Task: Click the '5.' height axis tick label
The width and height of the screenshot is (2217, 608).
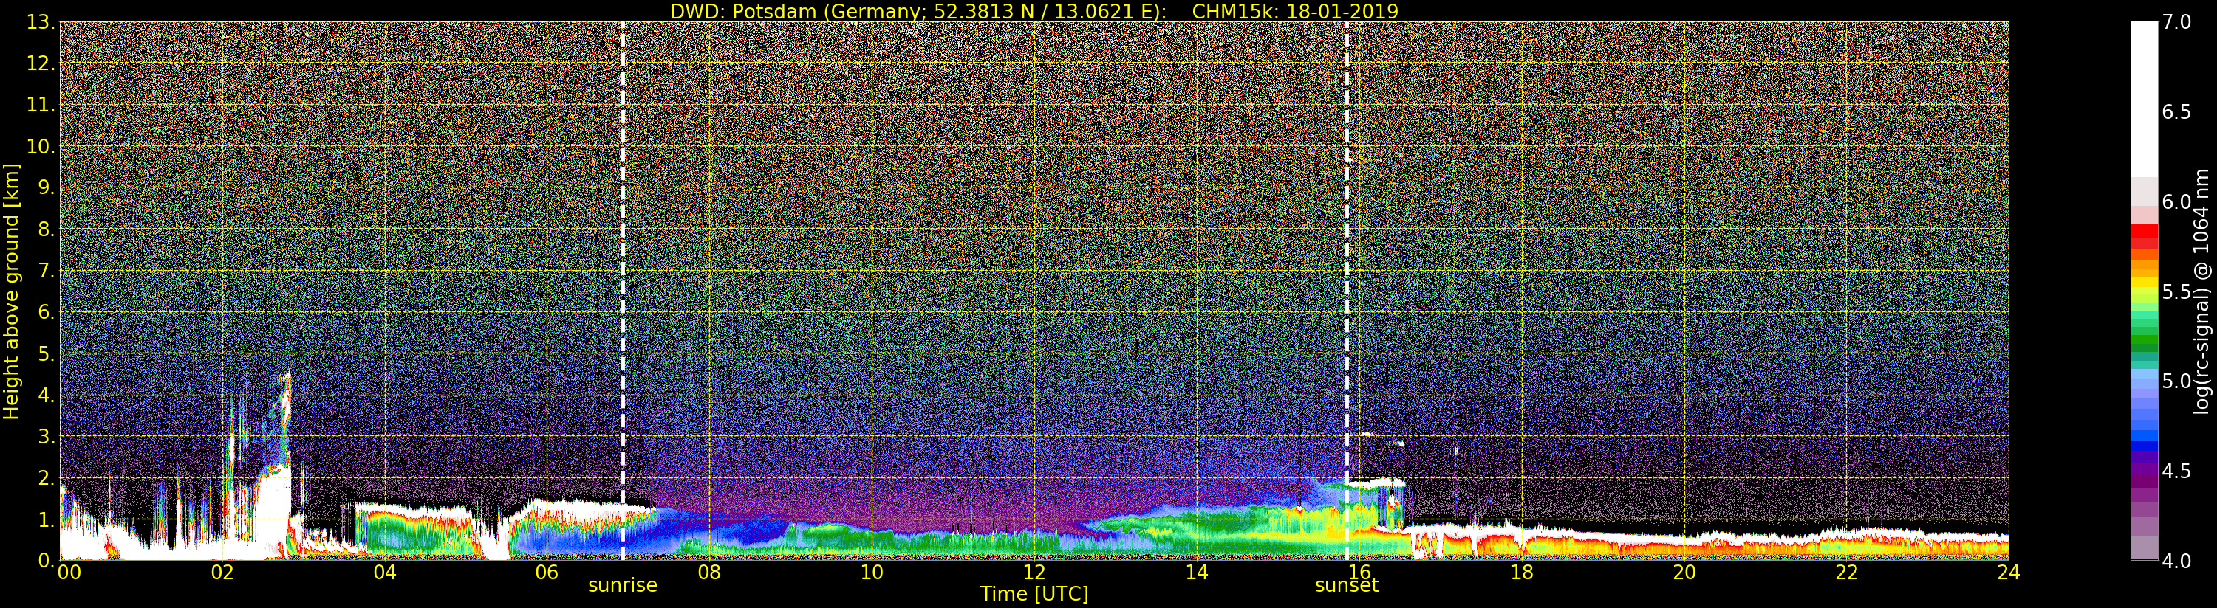Action: tap(47, 353)
